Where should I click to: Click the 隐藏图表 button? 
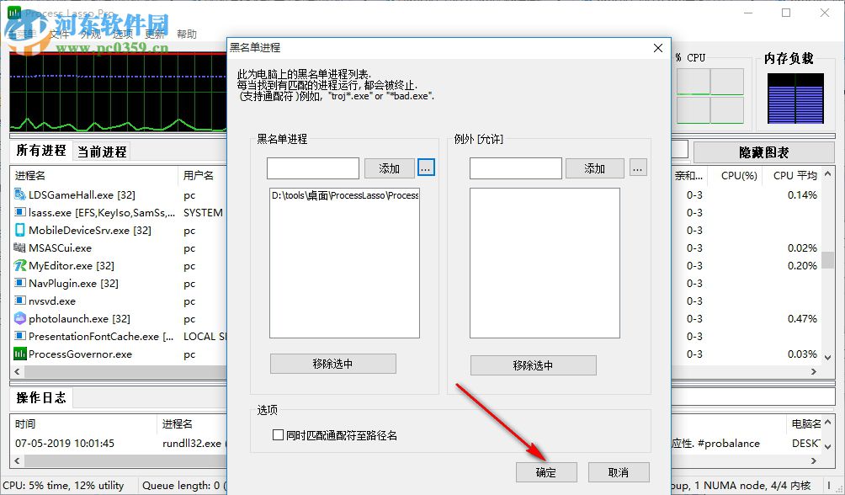click(x=764, y=151)
